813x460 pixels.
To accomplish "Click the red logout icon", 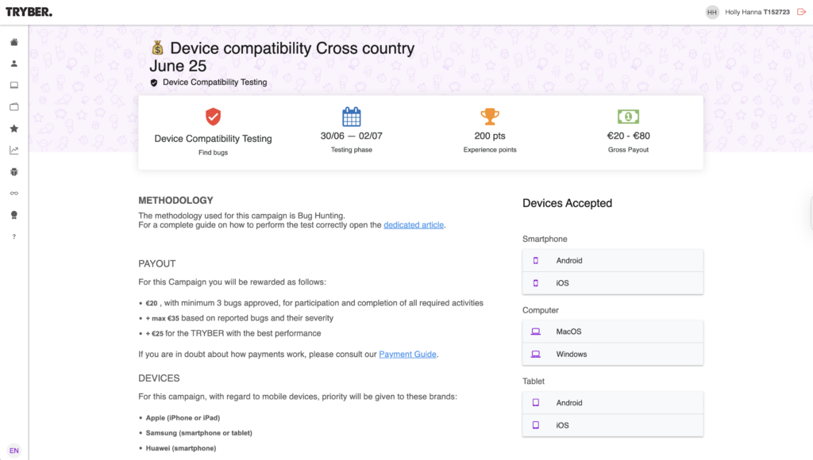I will pos(800,12).
